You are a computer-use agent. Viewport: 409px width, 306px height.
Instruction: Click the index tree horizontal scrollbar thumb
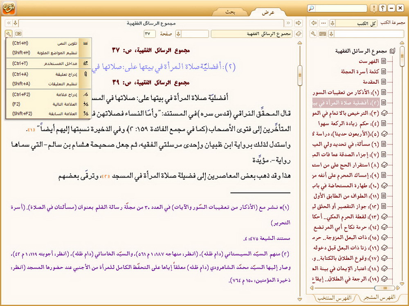click(x=384, y=288)
